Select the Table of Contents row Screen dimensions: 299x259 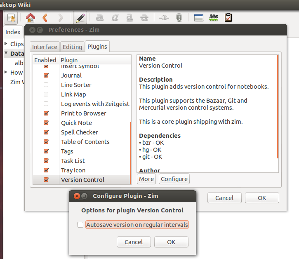[x=81, y=142]
